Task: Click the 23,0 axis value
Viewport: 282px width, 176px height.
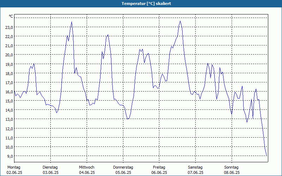Action: click(9, 27)
